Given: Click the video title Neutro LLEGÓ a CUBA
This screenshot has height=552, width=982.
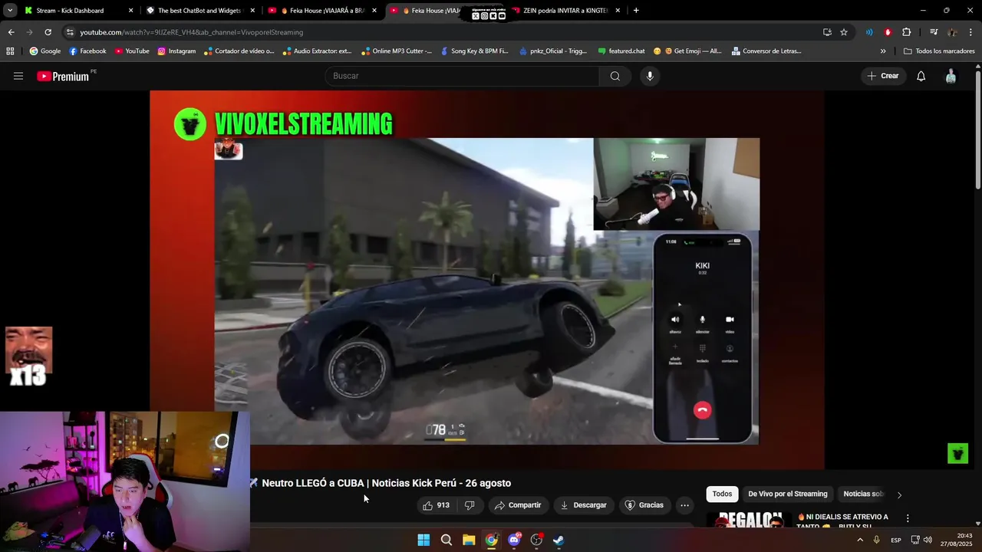Looking at the screenshot, I should 386,483.
